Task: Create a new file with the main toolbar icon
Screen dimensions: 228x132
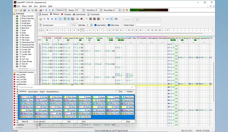Action: click(15, 10)
